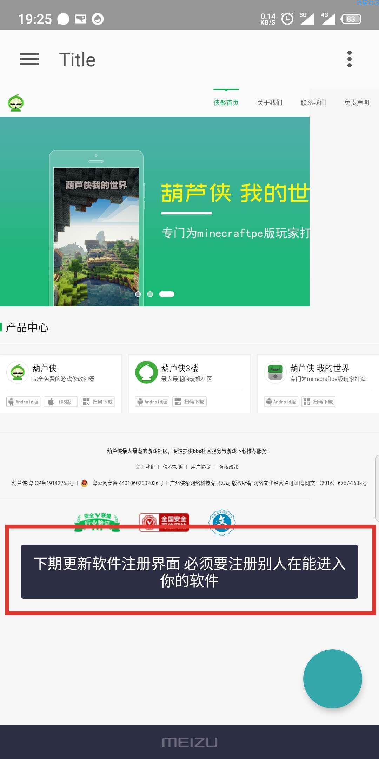The image size is (379, 759).
Task: Select the 免责声明 tab
Action: (357, 103)
